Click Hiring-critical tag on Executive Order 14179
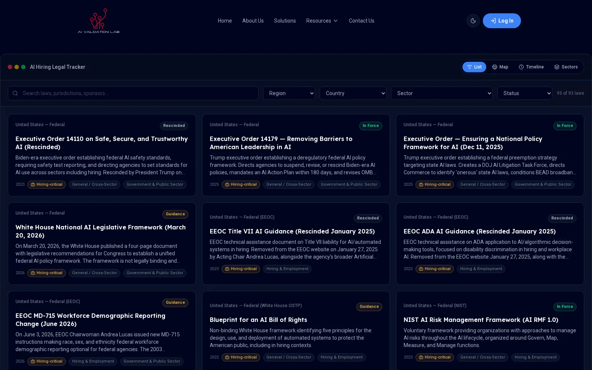Screen dimensions: 592x370 tap(241, 185)
